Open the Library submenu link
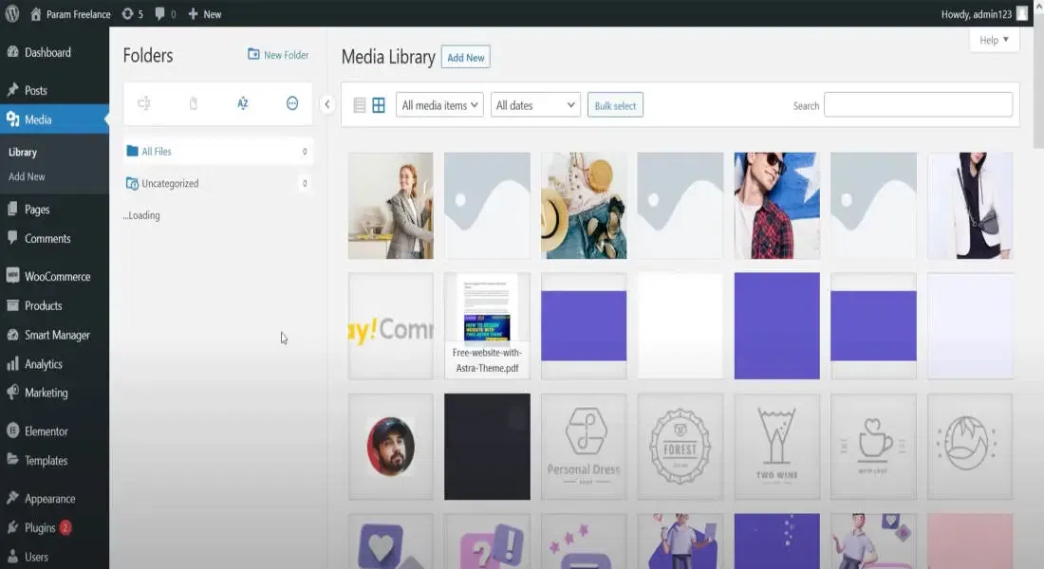 pyautogui.click(x=23, y=153)
